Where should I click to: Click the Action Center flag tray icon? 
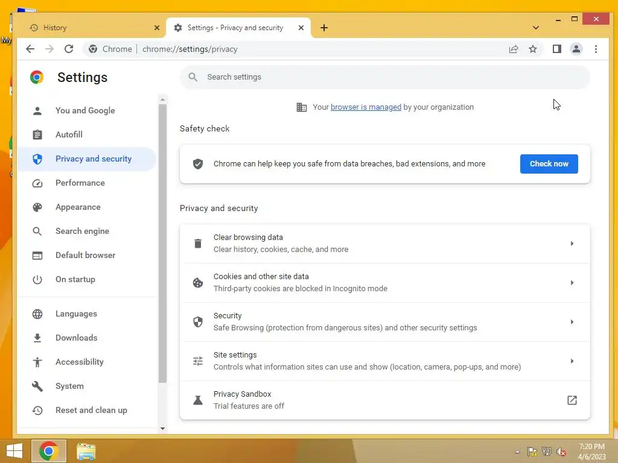(532, 452)
